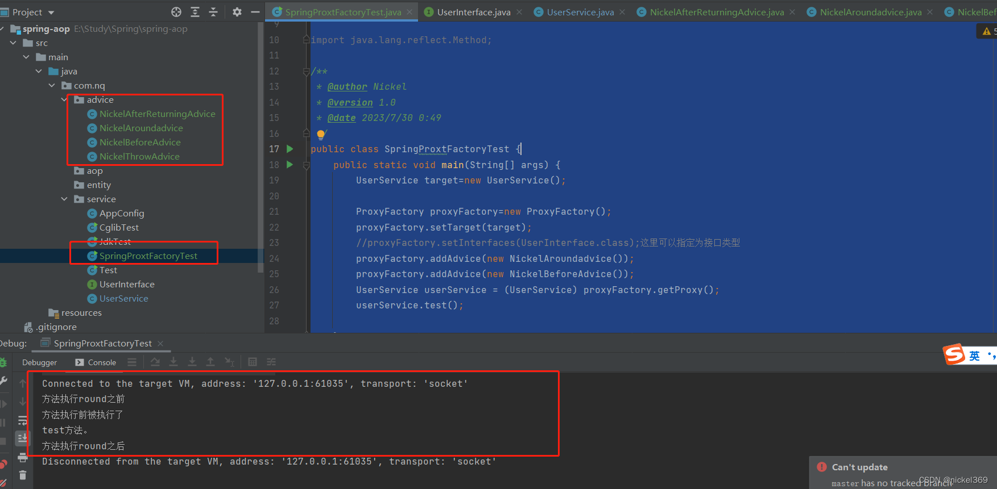Close UserInterface.java editor tab
Image resolution: width=997 pixels, height=489 pixels.
pyautogui.click(x=519, y=12)
